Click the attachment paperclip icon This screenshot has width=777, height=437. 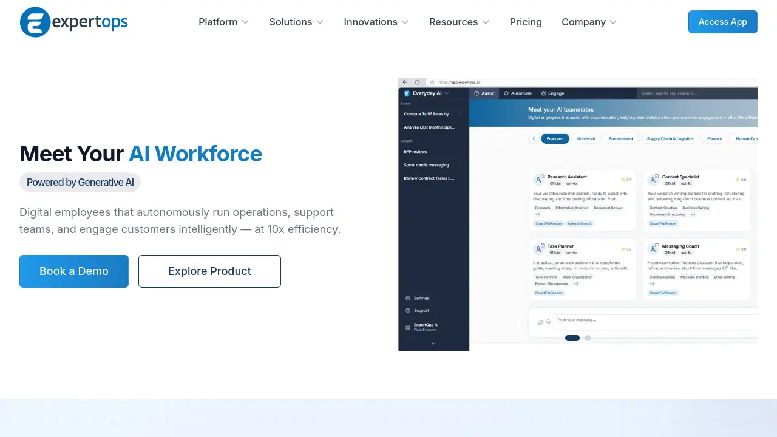(540, 322)
